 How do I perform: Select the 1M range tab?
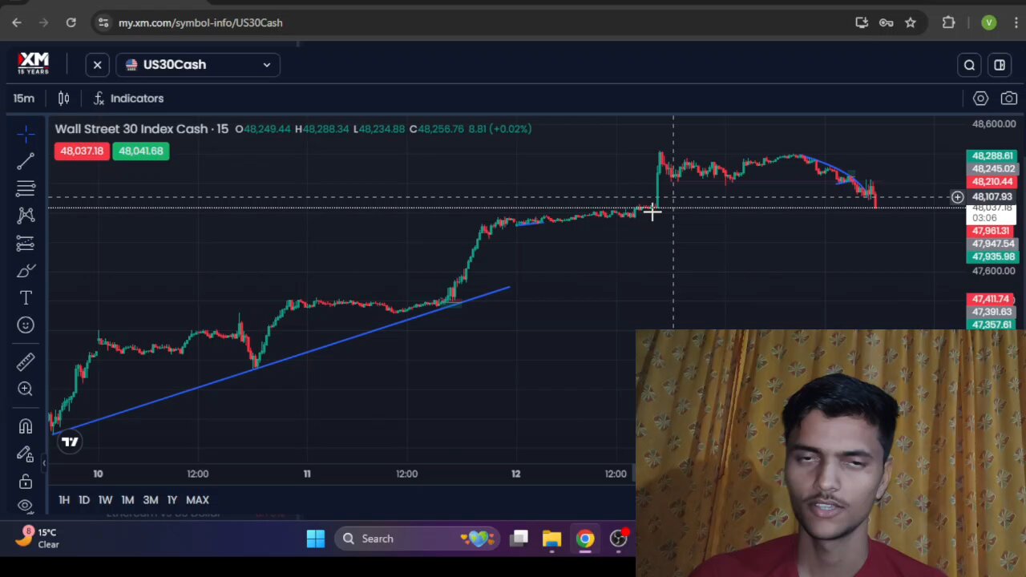point(127,500)
